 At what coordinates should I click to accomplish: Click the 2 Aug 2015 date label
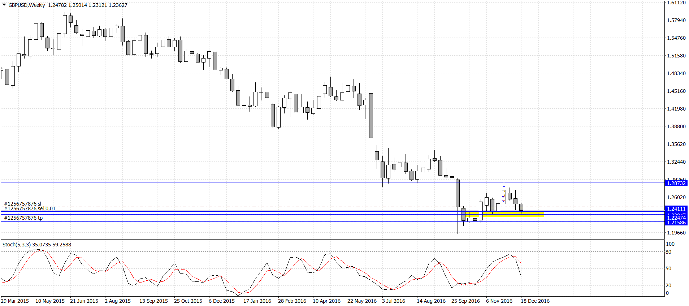[x=118, y=301]
